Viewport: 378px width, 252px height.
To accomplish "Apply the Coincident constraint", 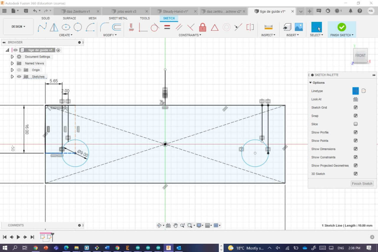I will pos(143,27).
